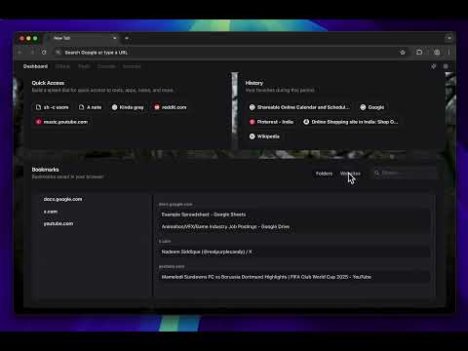Open the browser extensions puzzle icon
Image resolution: width=468 pixels, height=351 pixels.
419,53
